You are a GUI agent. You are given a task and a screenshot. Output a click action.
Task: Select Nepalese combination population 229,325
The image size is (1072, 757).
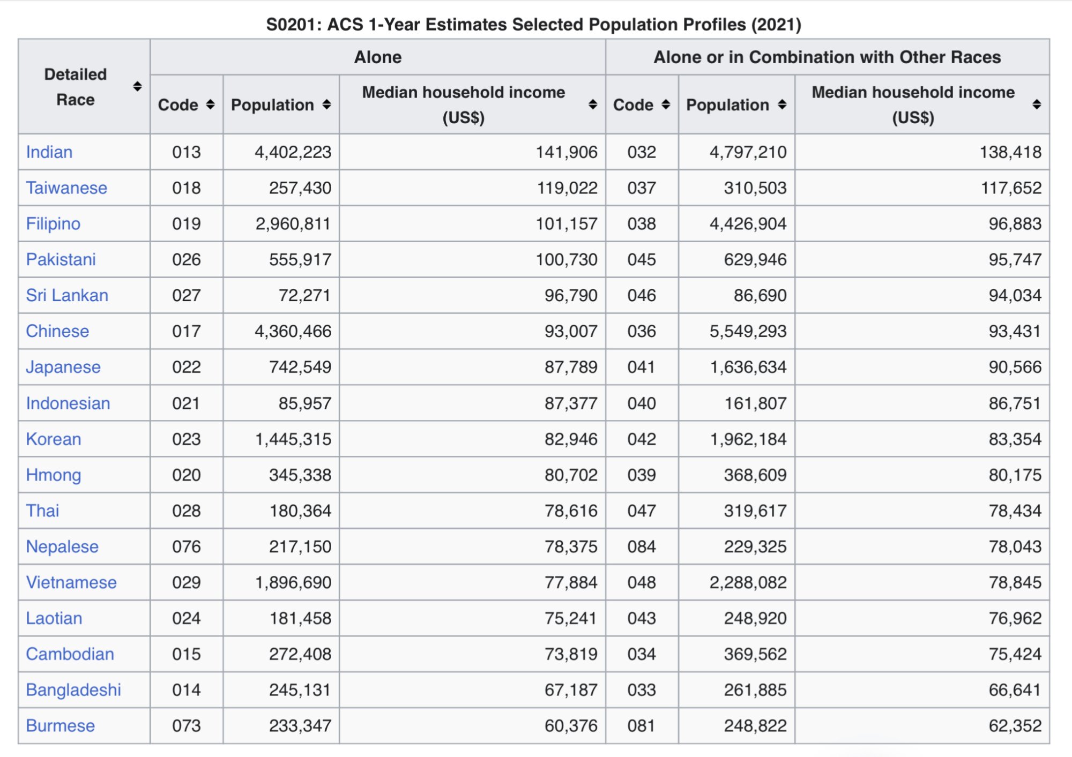click(755, 547)
